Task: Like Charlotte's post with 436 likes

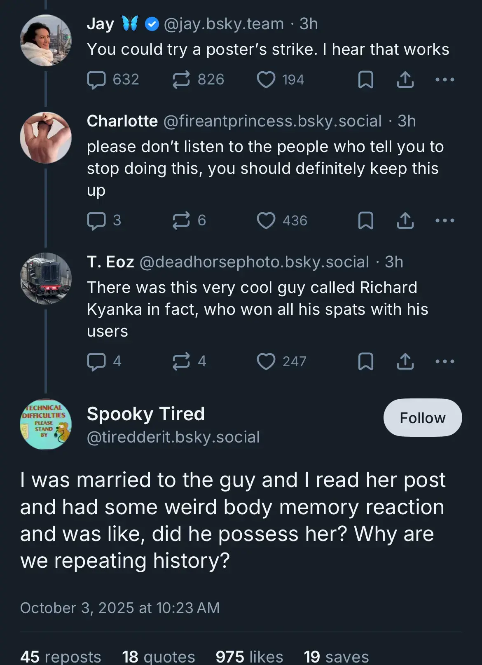Action: coord(266,221)
